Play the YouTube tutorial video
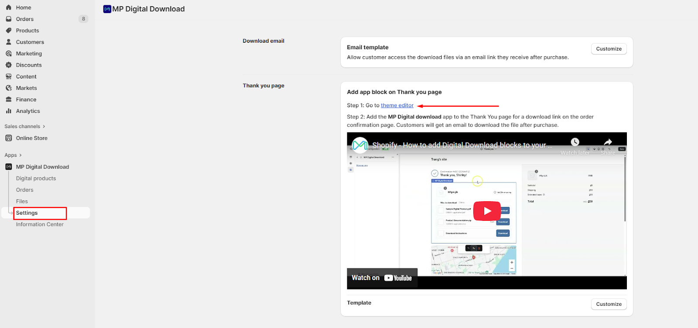 pos(487,211)
